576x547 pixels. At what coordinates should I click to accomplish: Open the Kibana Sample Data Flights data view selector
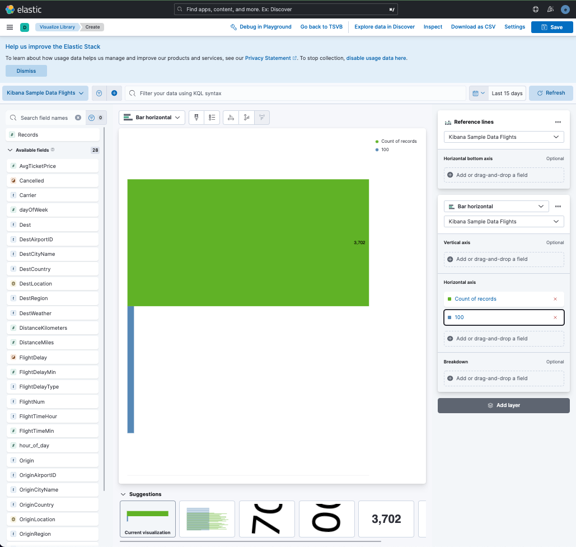click(45, 93)
